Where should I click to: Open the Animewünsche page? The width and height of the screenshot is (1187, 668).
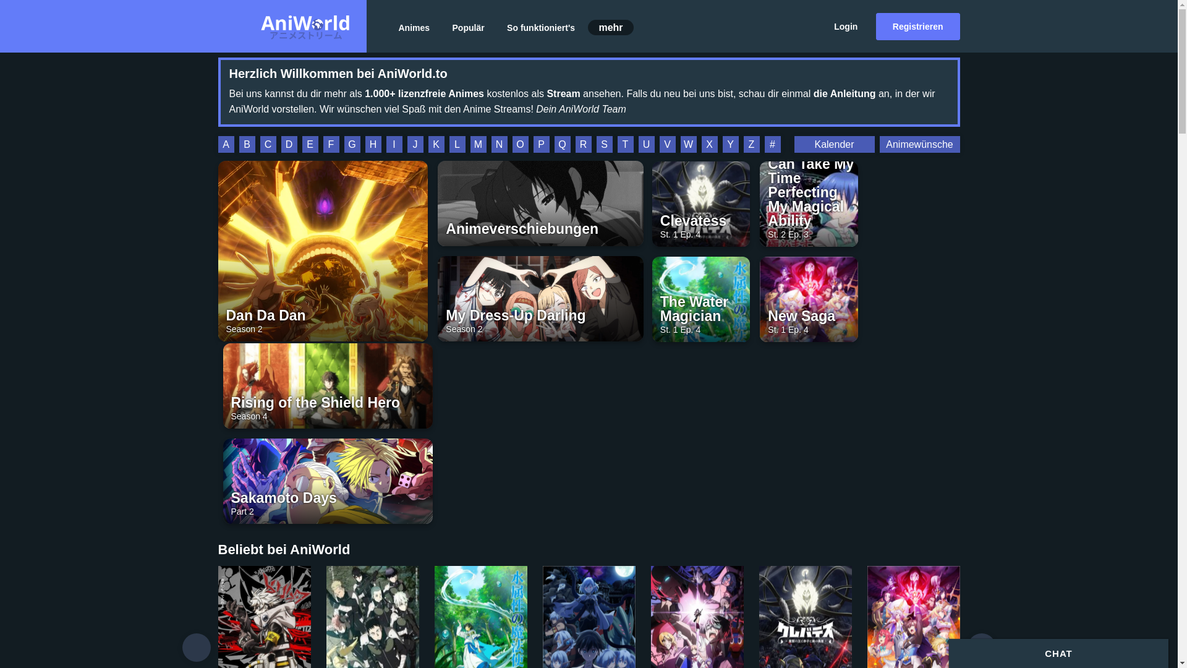[919, 145]
